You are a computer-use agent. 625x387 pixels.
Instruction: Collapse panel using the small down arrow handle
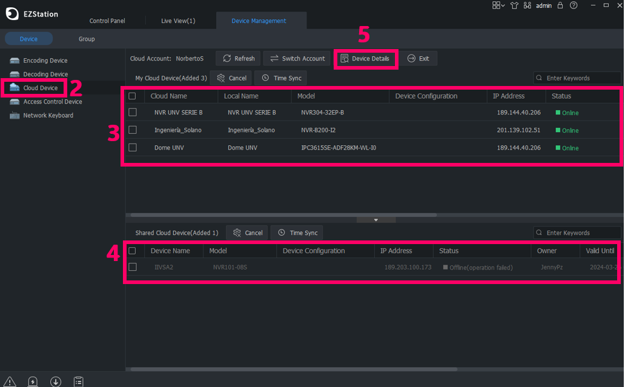376,220
